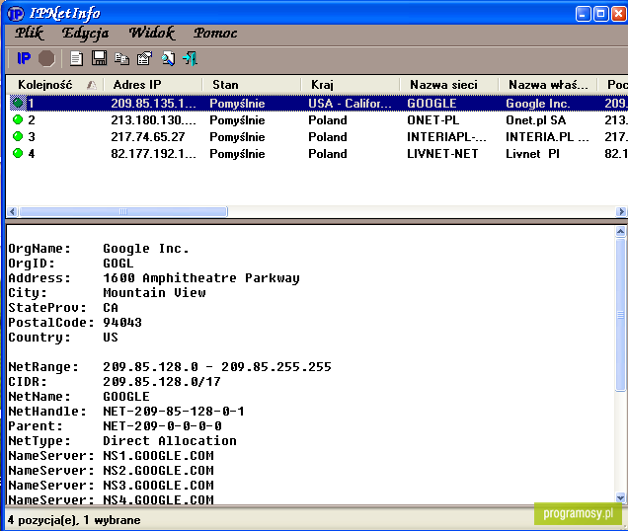Screen dimensions: 628x531
Task: Click the GOOGLE network name cell
Action: click(432, 104)
